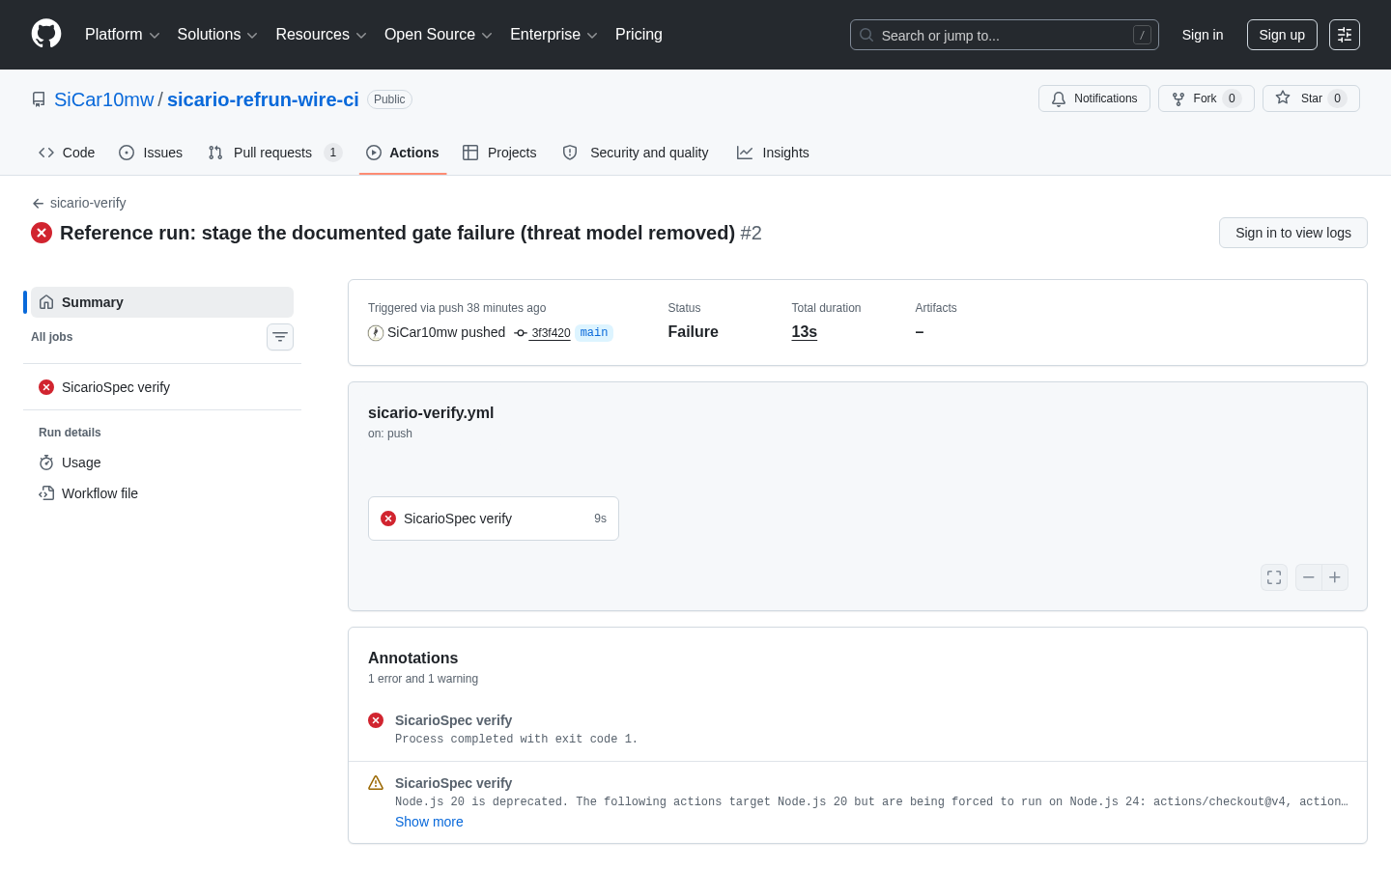Viewport: 1391px width, 869px height.
Task: Expand the Open Source menu
Action: (x=439, y=35)
